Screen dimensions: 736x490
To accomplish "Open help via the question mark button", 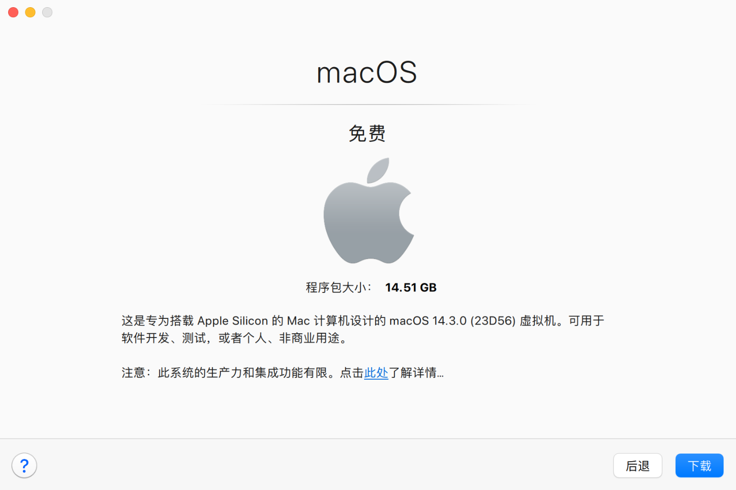I will click(24, 465).
